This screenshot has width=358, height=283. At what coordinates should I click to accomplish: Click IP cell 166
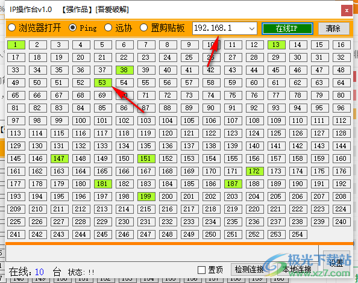124,171
